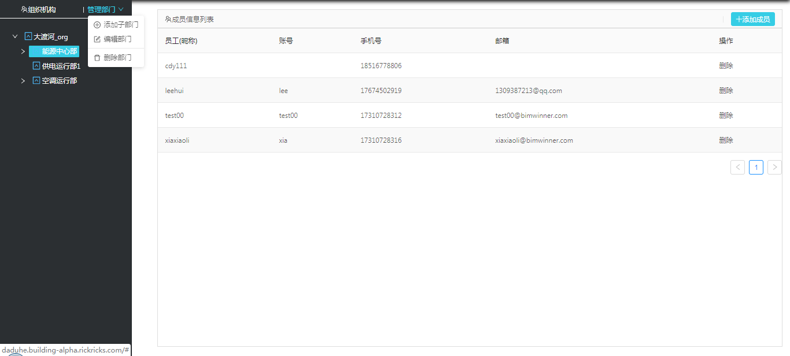Click email test00@bimwinner.com
The image size is (790, 356).
531,116
